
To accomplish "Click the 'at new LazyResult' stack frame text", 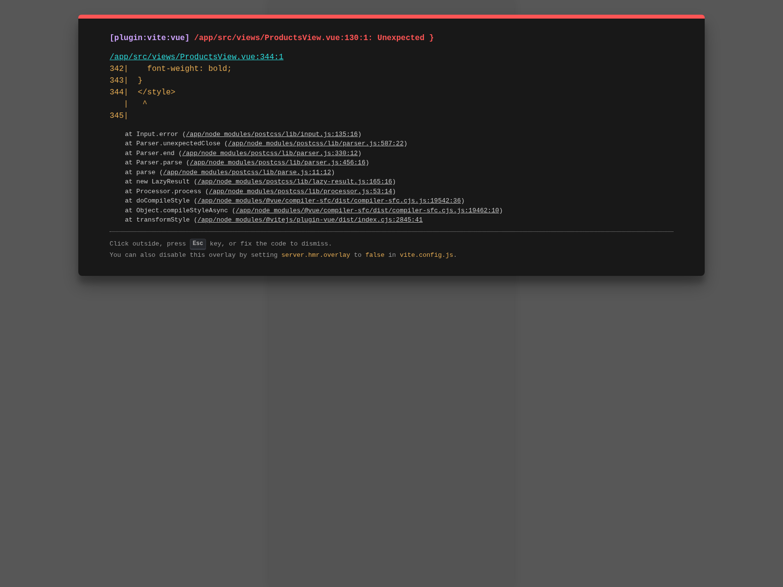I will click(157, 182).
